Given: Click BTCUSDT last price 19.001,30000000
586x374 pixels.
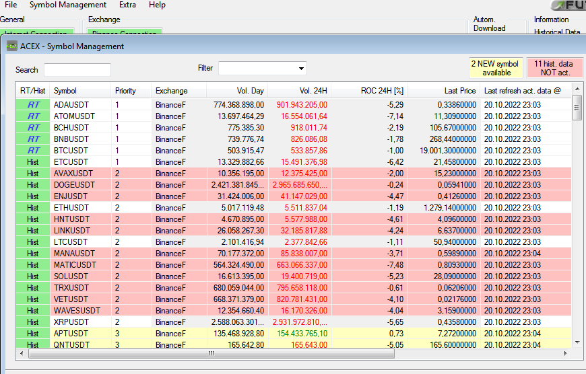Looking at the screenshot, I should (448, 151).
